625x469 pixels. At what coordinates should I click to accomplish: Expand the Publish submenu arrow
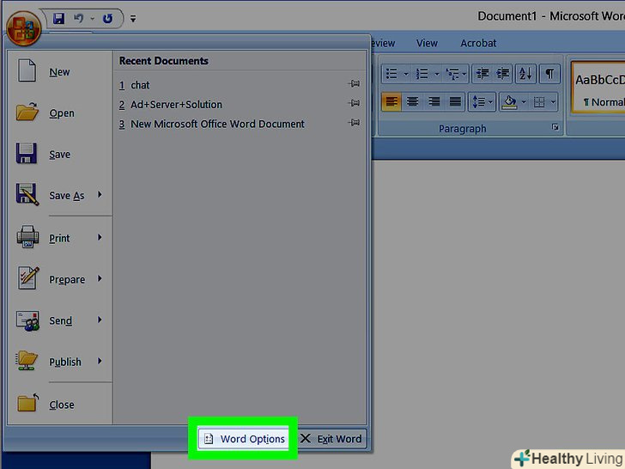click(100, 361)
